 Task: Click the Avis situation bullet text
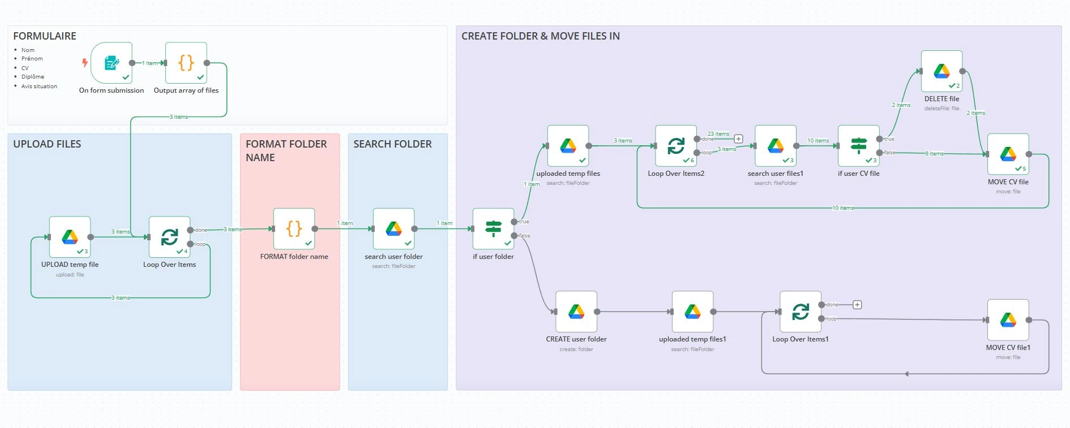coord(39,87)
